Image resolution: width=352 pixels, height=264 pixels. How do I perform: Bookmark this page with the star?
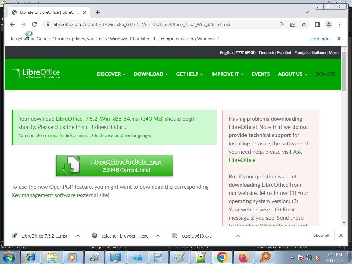304,24
